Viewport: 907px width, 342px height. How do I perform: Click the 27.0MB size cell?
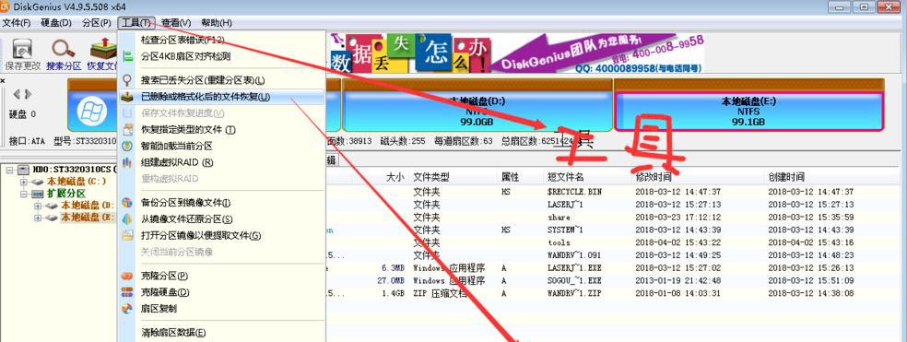pos(391,280)
